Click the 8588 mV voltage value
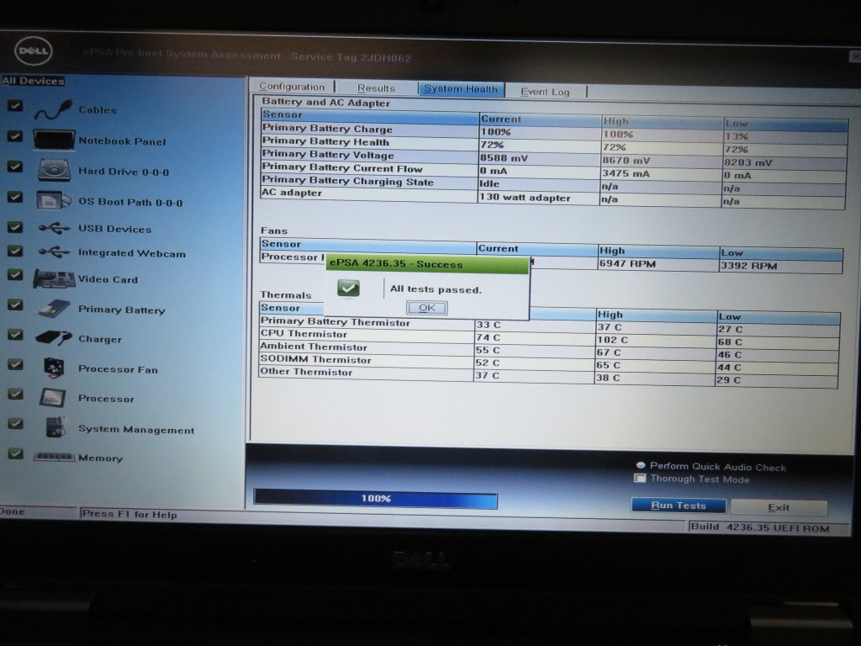 coord(504,157)
